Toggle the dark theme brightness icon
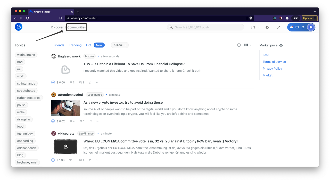The image size is (330, 181). pos(267,27)
